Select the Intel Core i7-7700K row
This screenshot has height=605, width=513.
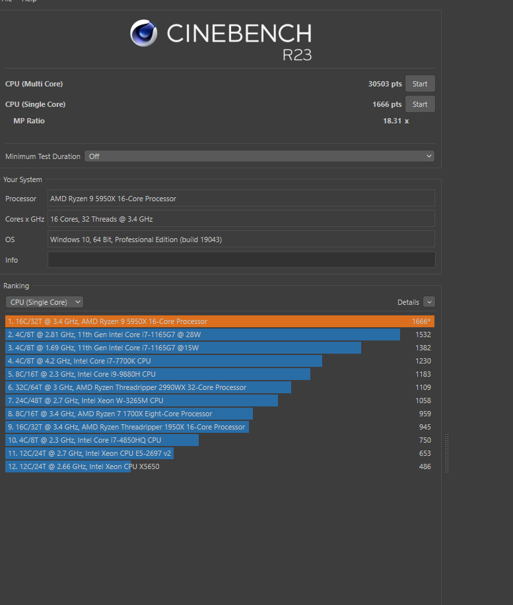point(220,361)
